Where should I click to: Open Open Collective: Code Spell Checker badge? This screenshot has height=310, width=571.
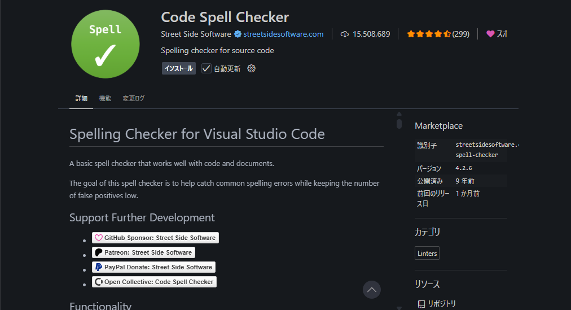point(154,282)
